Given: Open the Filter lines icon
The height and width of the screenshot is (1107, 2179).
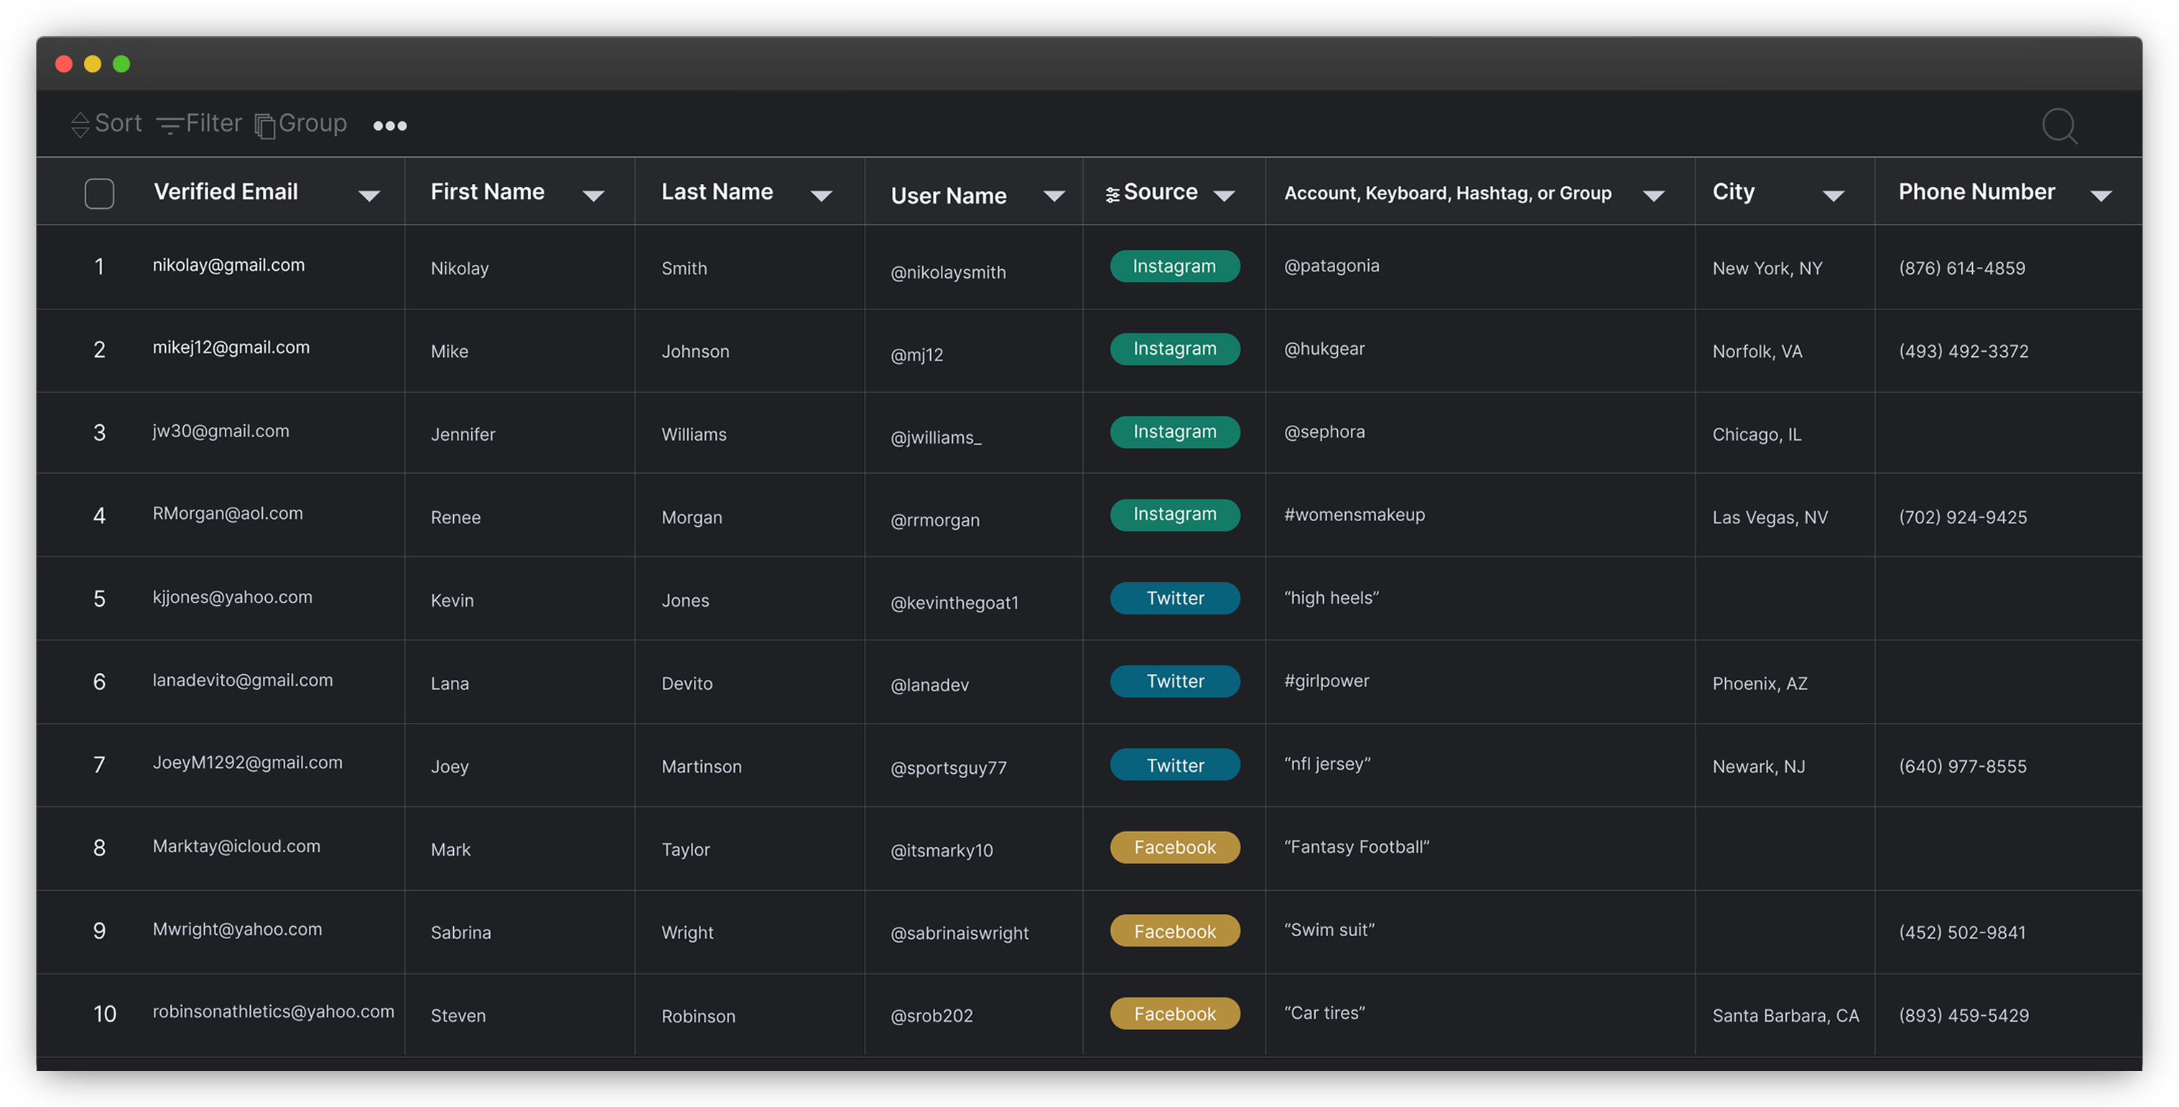Looking at the screenshot, I should (169, 126).
